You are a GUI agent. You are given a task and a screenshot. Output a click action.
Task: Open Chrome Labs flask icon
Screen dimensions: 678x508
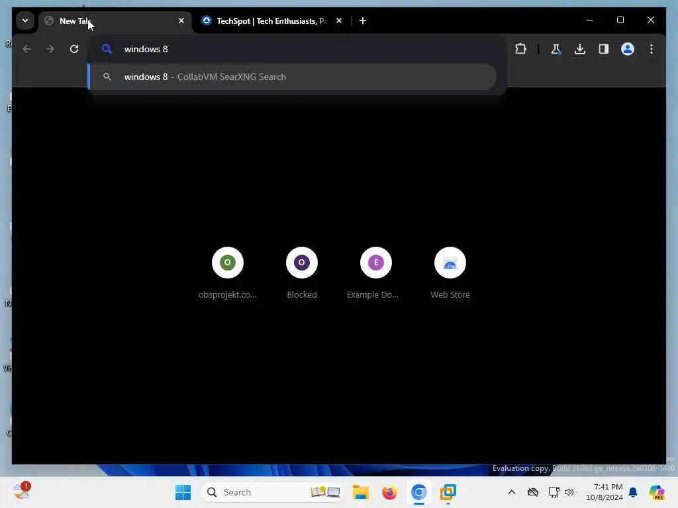(556, 49)
